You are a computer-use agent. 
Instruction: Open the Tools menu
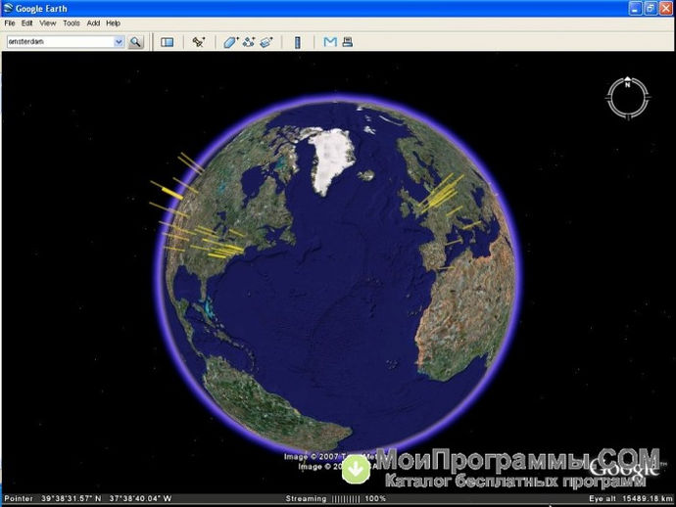72,23
